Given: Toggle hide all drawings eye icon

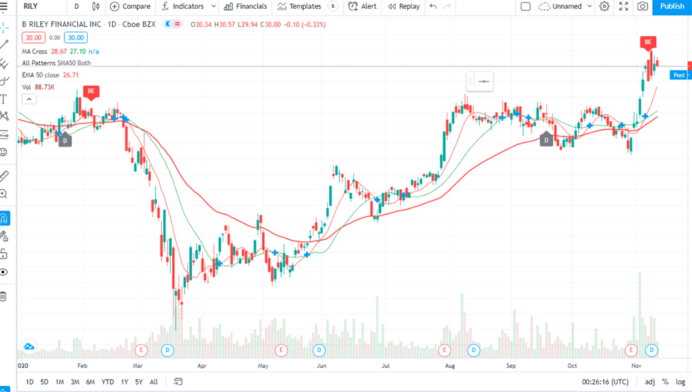Looking at the screenshot, I should point(4,272).
